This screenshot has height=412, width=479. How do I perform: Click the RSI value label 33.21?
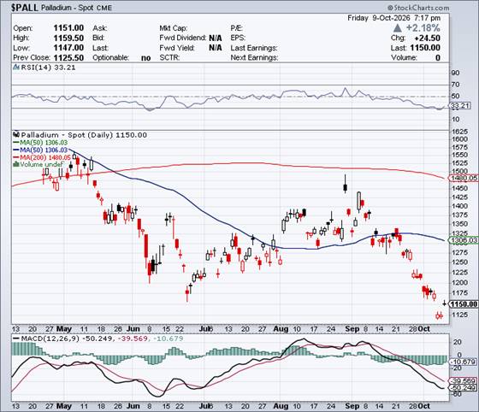[65, 68]
